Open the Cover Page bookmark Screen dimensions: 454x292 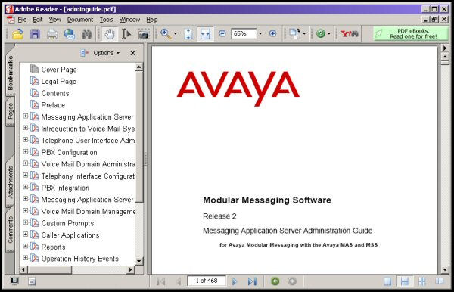point(59,70)
